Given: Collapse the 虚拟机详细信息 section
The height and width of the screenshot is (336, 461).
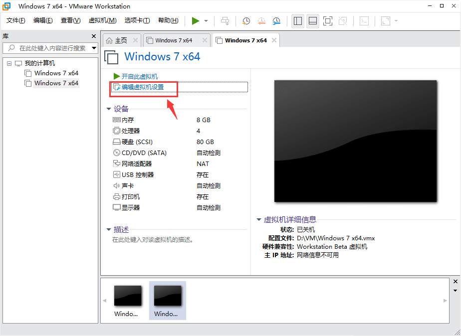Looking at the screenshot, I should pyautogui.click(x=259, y=219).
